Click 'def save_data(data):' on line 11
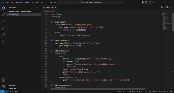Viewport: 174px width, 93px height. coord(61,40)
